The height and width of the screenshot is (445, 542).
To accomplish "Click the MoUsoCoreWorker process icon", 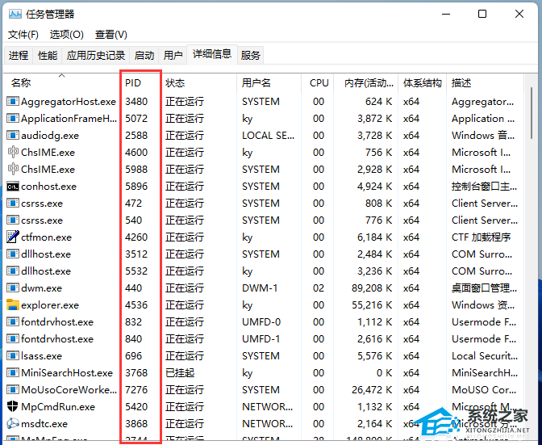I will (13, 389).
